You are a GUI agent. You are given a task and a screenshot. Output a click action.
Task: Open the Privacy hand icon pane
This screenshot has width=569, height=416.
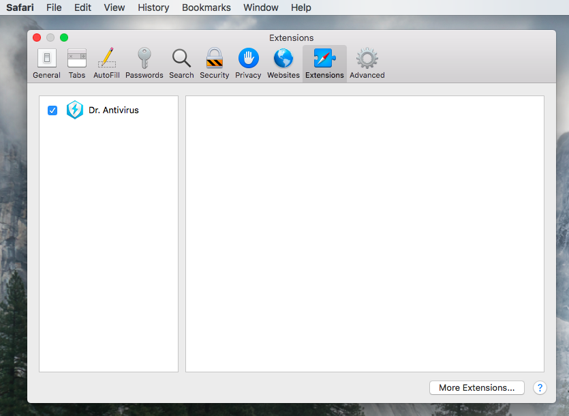point(248,63)
